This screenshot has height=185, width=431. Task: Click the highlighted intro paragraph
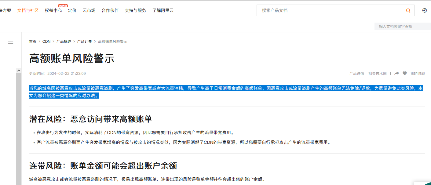pyautogui.click(x=226, y=92)
